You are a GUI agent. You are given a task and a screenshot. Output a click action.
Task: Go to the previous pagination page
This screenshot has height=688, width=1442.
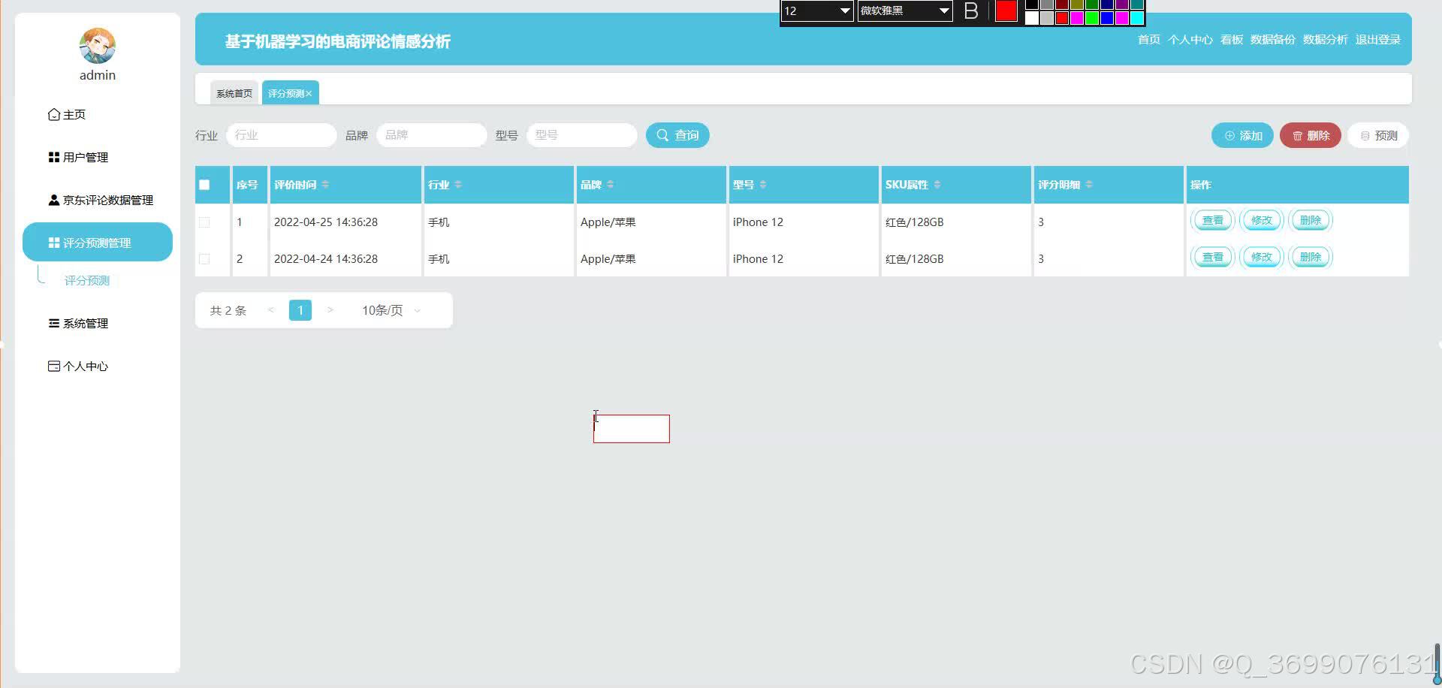(271, 310)
